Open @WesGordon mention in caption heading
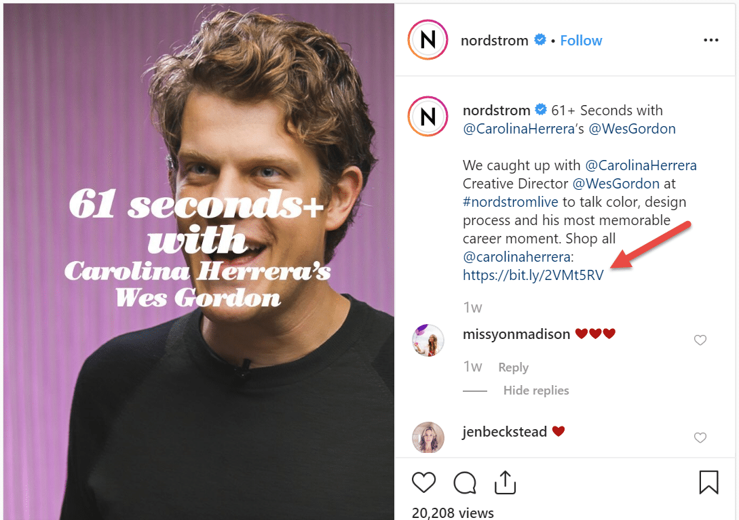This screenshot has height=520, width=739. 632,129
